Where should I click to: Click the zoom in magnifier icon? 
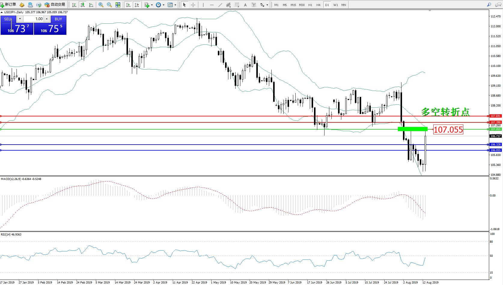point(101,5)
